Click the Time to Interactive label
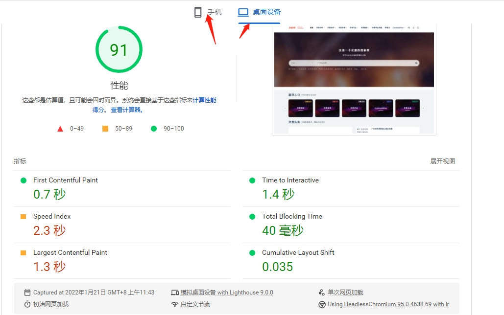The height and width of the screenshot is (315, 504). pyautogui.click(x=290, y=180)
